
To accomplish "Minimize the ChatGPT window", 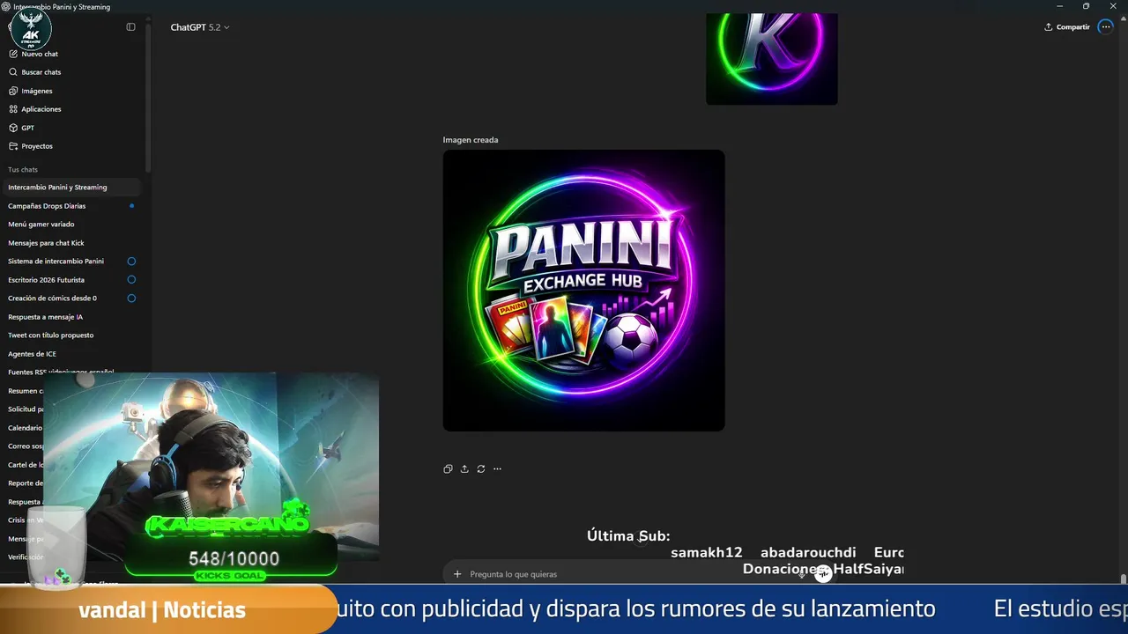I will (1059, 6).
